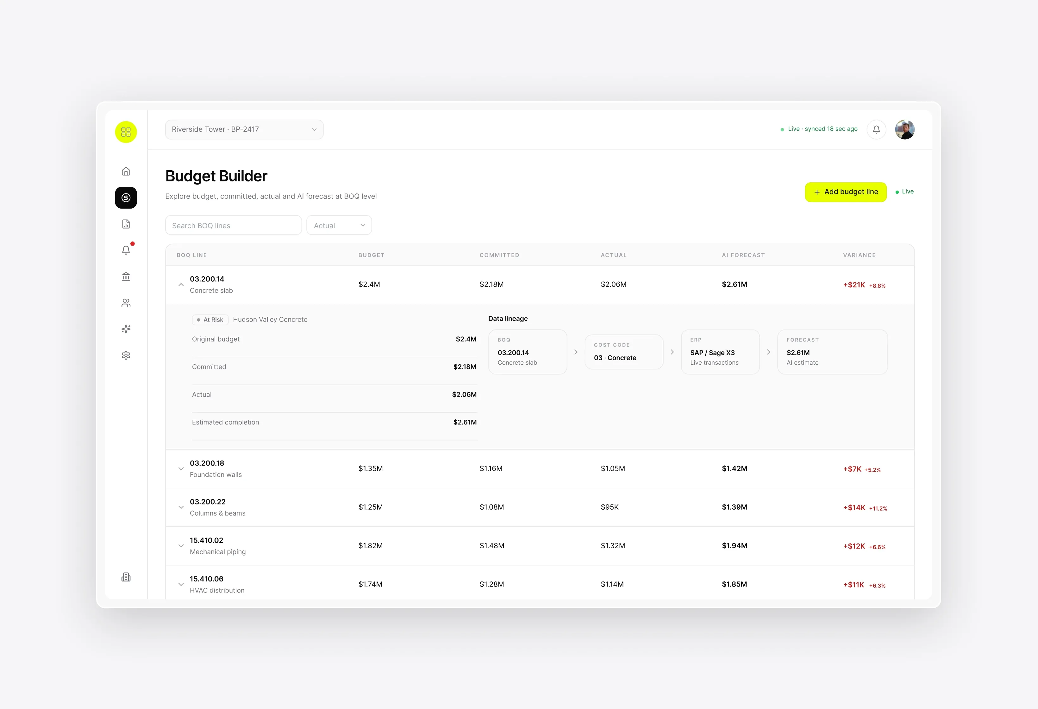
Task: Click the $1.28M committed value
Action: pyautogui.click(x=492, y=584)
